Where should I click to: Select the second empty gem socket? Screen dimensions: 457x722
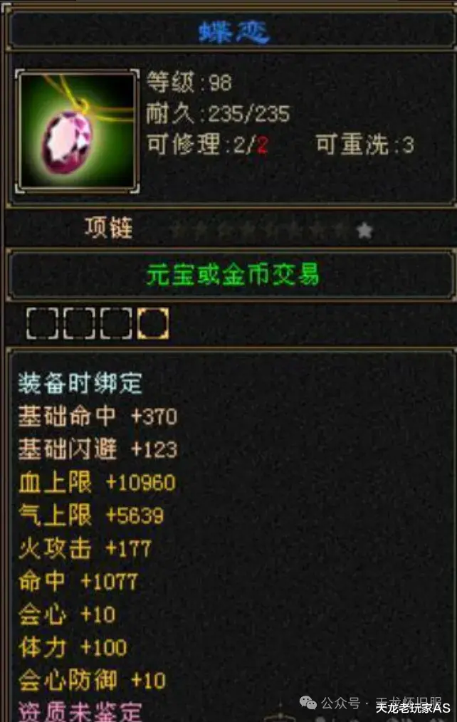[x=79, y=323]
